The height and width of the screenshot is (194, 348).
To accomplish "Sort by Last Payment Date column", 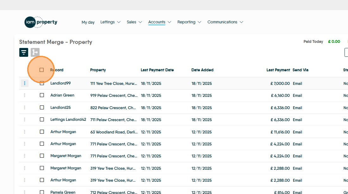I will (x=157, y=70).
